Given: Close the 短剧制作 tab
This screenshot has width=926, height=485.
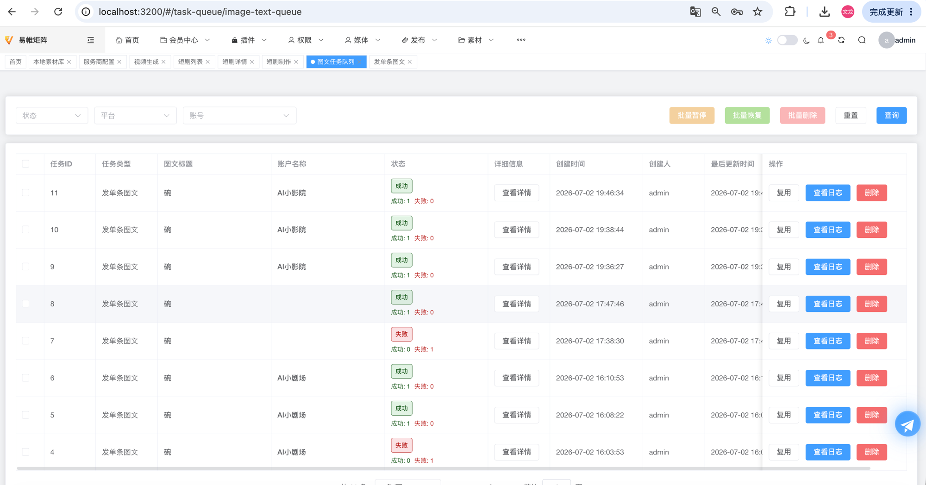Looking at the screenshot, I should (x=296, y=62).
